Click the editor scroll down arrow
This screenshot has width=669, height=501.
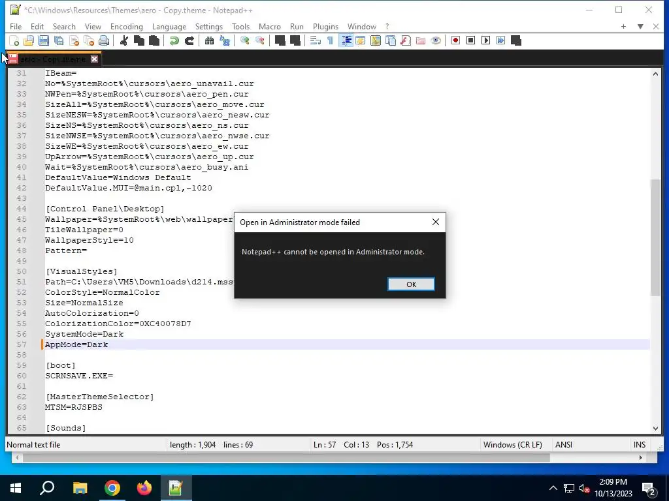655,429
